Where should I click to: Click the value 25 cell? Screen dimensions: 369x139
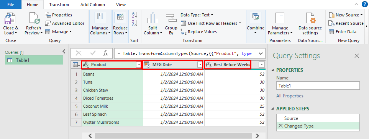tap(235, 106)
